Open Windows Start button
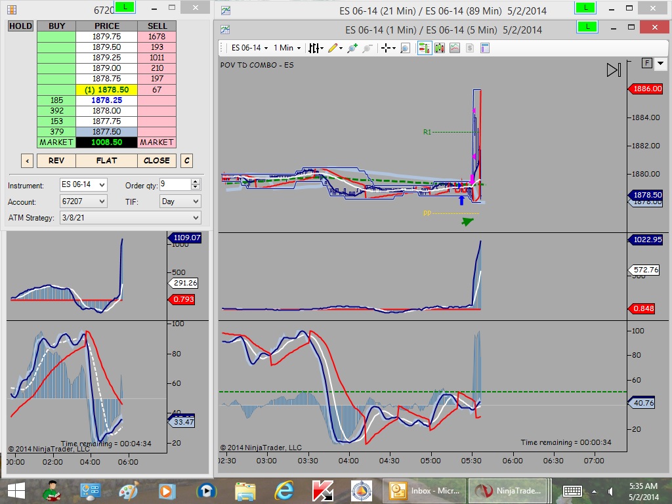Image resolution: width=672 pixels, height=504 pixels. pyautogui.click(x=16, y=491)
